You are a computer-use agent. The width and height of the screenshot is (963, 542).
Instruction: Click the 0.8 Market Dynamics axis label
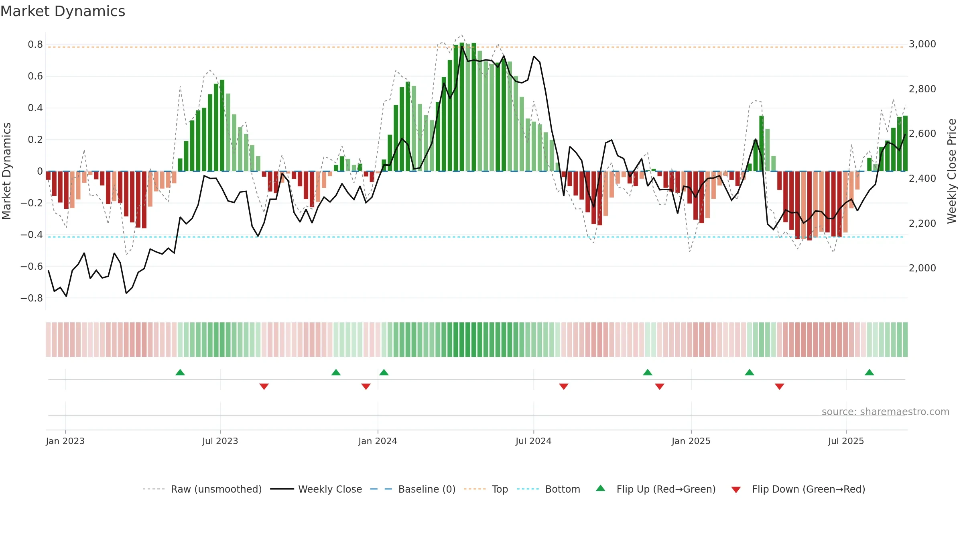[35, 44]
